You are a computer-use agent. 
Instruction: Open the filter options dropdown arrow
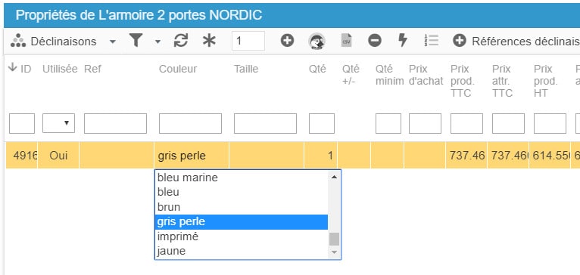point(157,42)
